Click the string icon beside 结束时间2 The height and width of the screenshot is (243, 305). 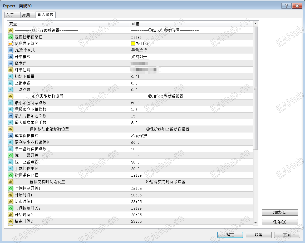(x=11, y=221)
